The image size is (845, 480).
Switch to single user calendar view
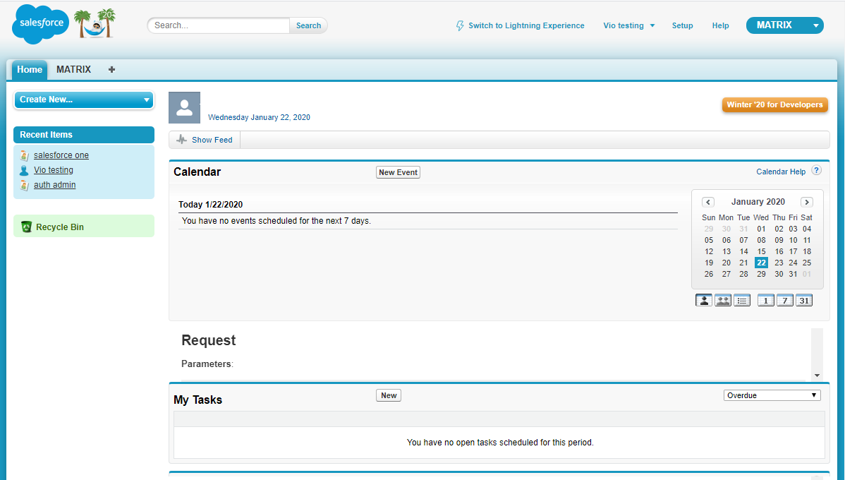704,301
